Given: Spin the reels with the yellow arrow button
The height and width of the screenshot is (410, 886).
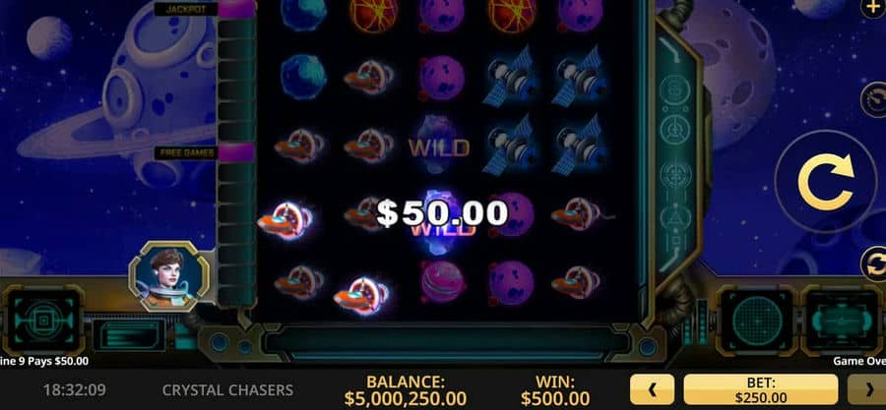Looking at the screenshot, I should (x=825, y=182).
